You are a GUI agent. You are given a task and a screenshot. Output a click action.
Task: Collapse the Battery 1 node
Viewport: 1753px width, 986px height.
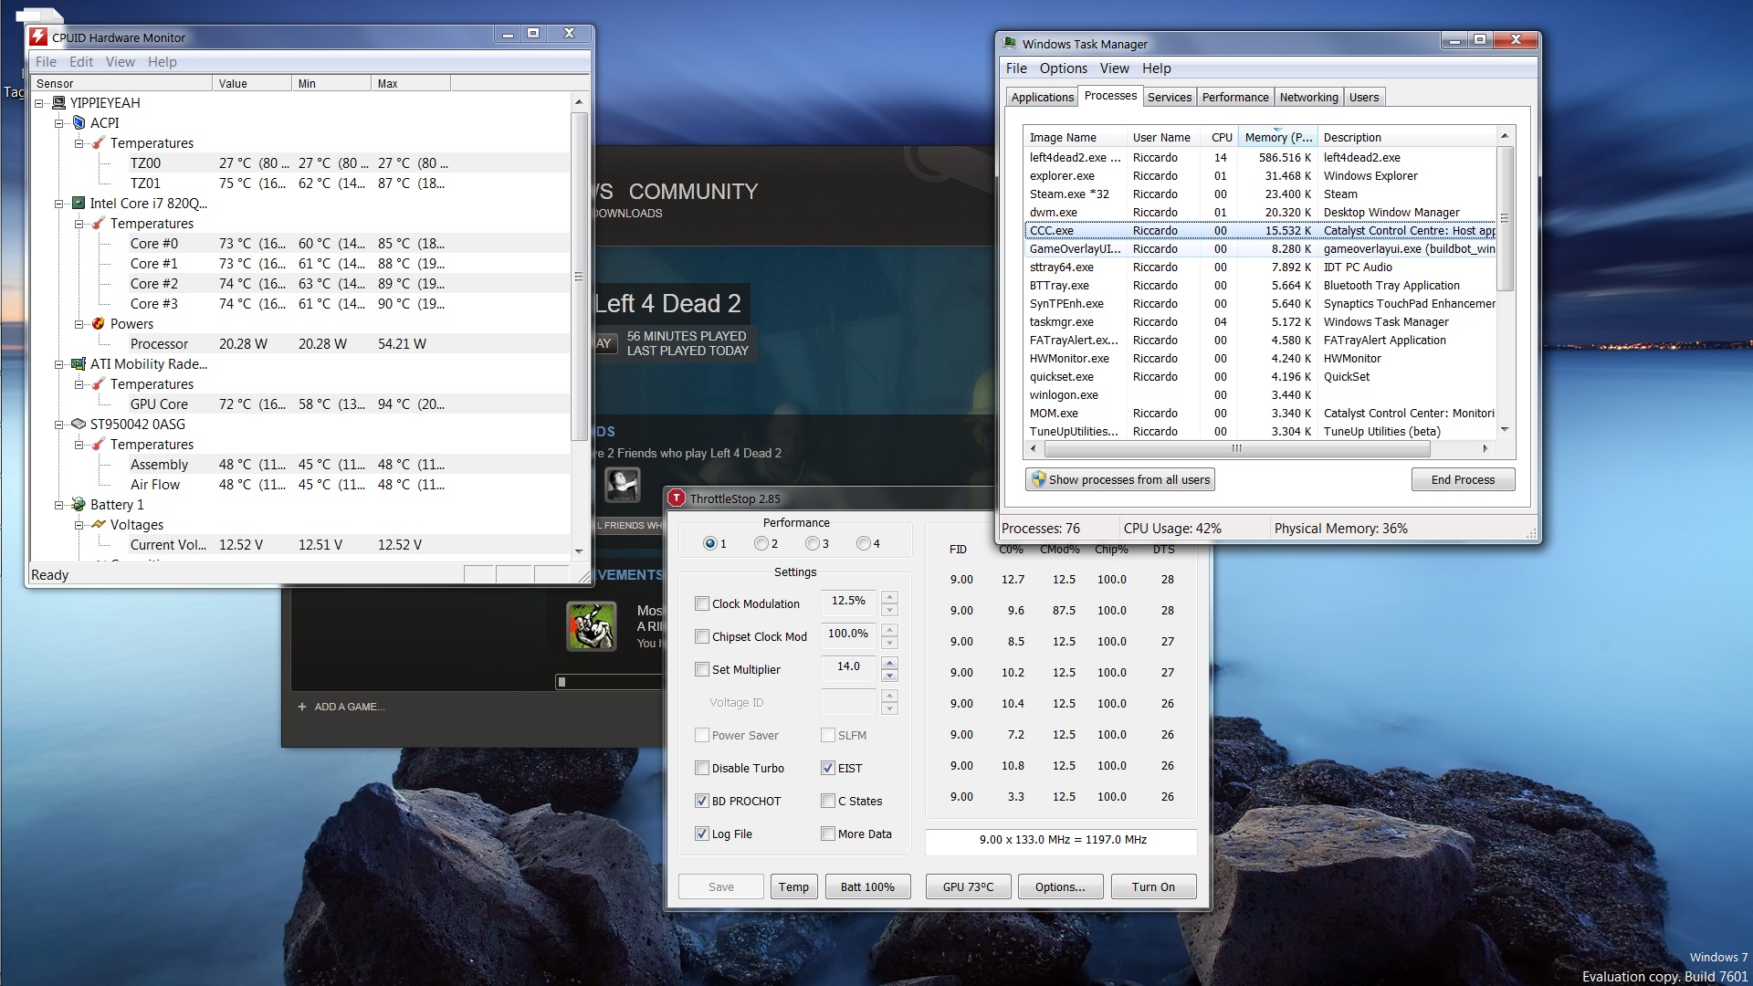pos(59,505)
